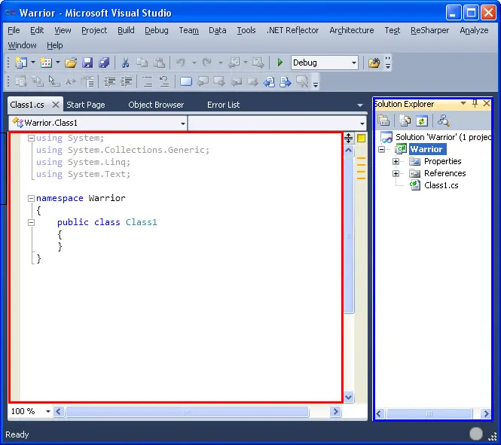Image resolution: width=501 pixels, height=445 pixels.
Task: Expand the References folder node
Action: click(x=396, y=173)
